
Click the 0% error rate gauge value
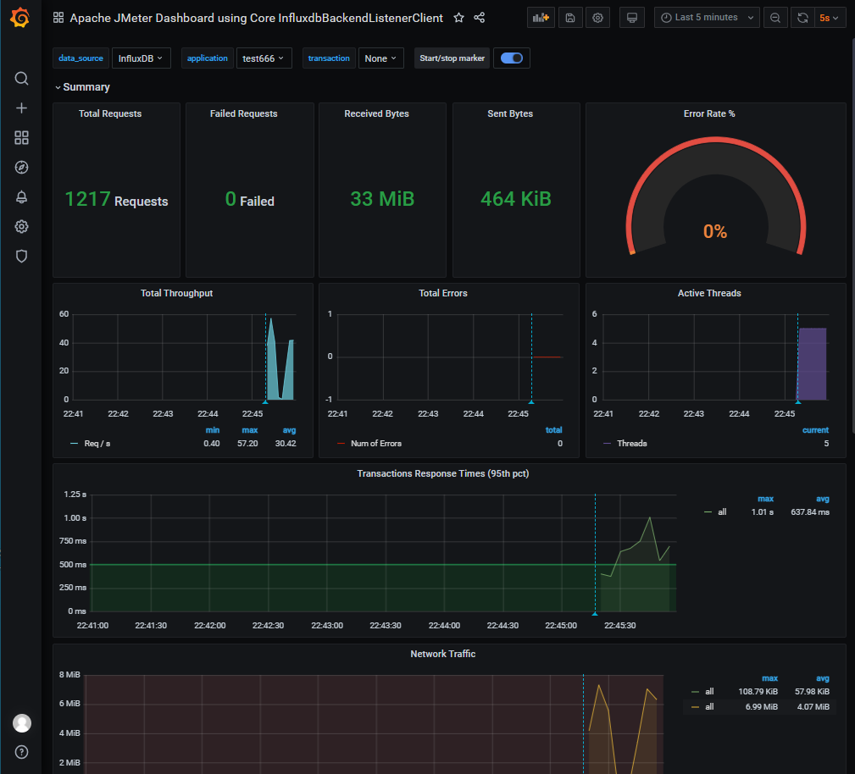[715, 232]
